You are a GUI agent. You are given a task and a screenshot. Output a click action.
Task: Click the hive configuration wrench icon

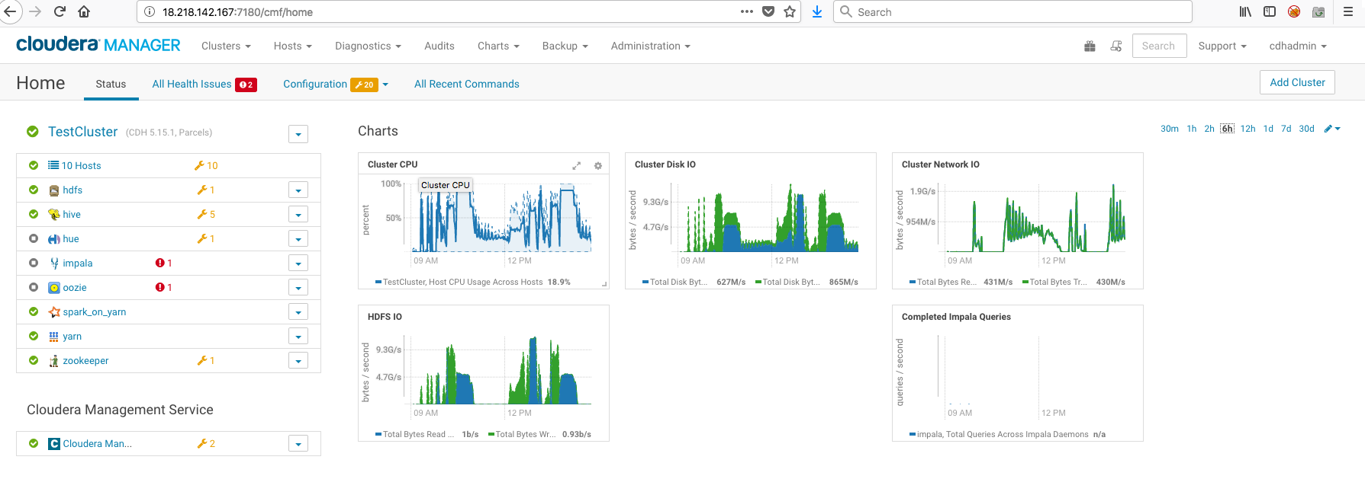click(202, 215)
